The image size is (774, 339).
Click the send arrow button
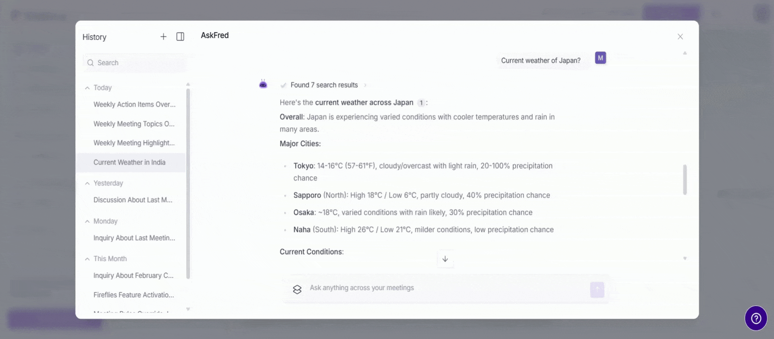pos(597,289)
